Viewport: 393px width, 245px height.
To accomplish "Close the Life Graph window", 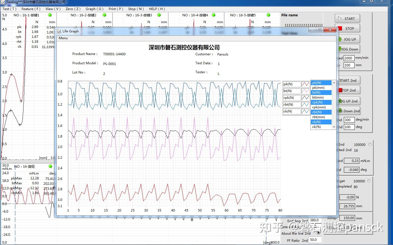I will coord(330,30).
